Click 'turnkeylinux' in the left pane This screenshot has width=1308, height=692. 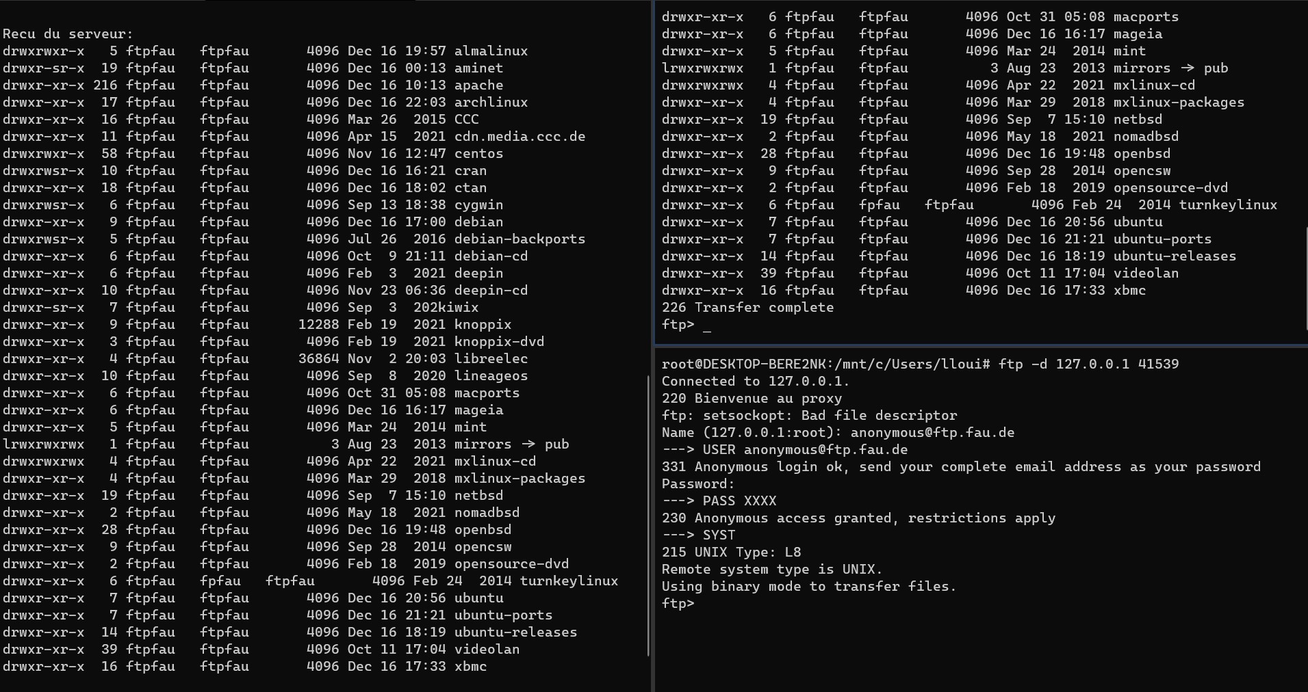click(569, 581)
